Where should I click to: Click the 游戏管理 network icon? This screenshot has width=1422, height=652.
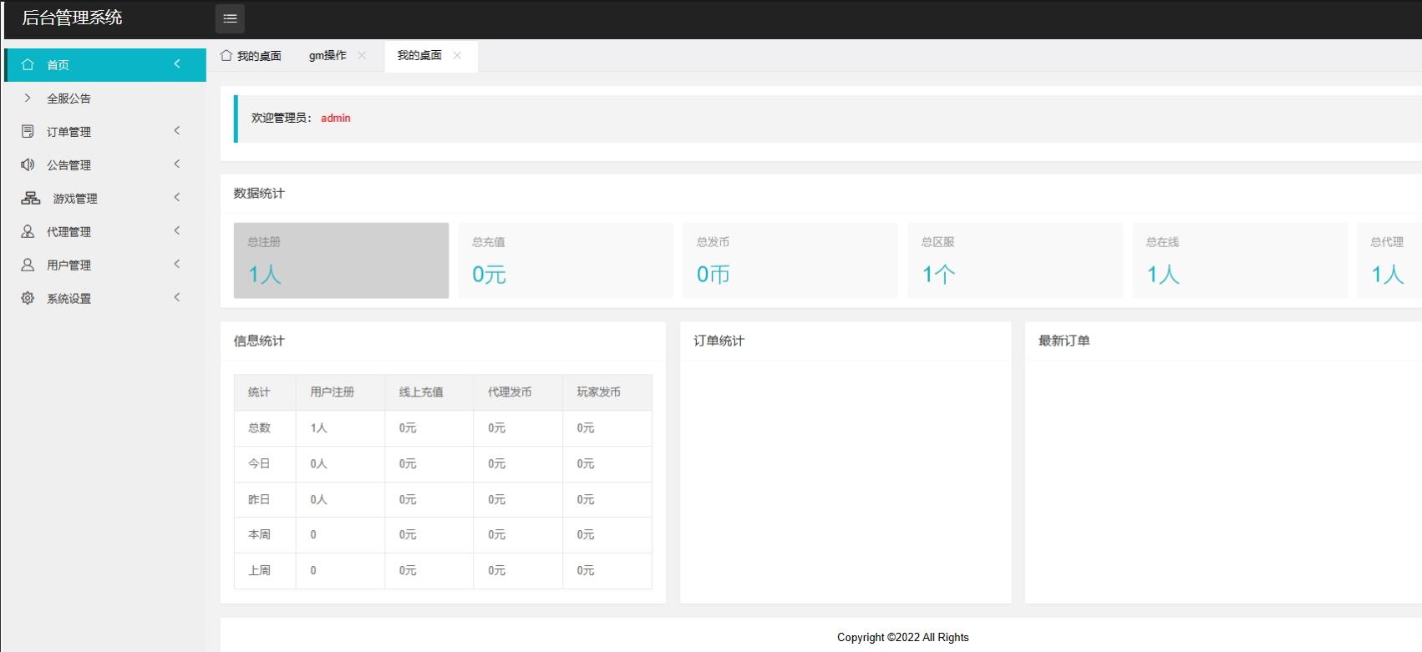tap(31, 198)
